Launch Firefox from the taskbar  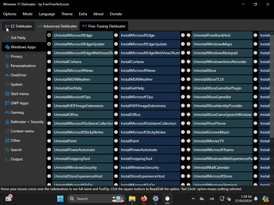pyautogui.click(x=144, y=199)
